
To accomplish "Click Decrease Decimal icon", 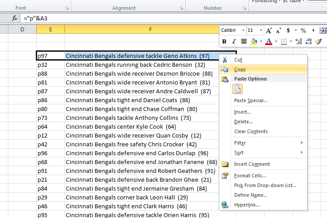I will pos(308,42).
